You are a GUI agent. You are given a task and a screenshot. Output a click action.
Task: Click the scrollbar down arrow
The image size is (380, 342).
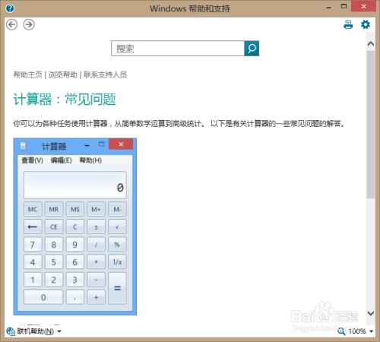tap(371, 313)
